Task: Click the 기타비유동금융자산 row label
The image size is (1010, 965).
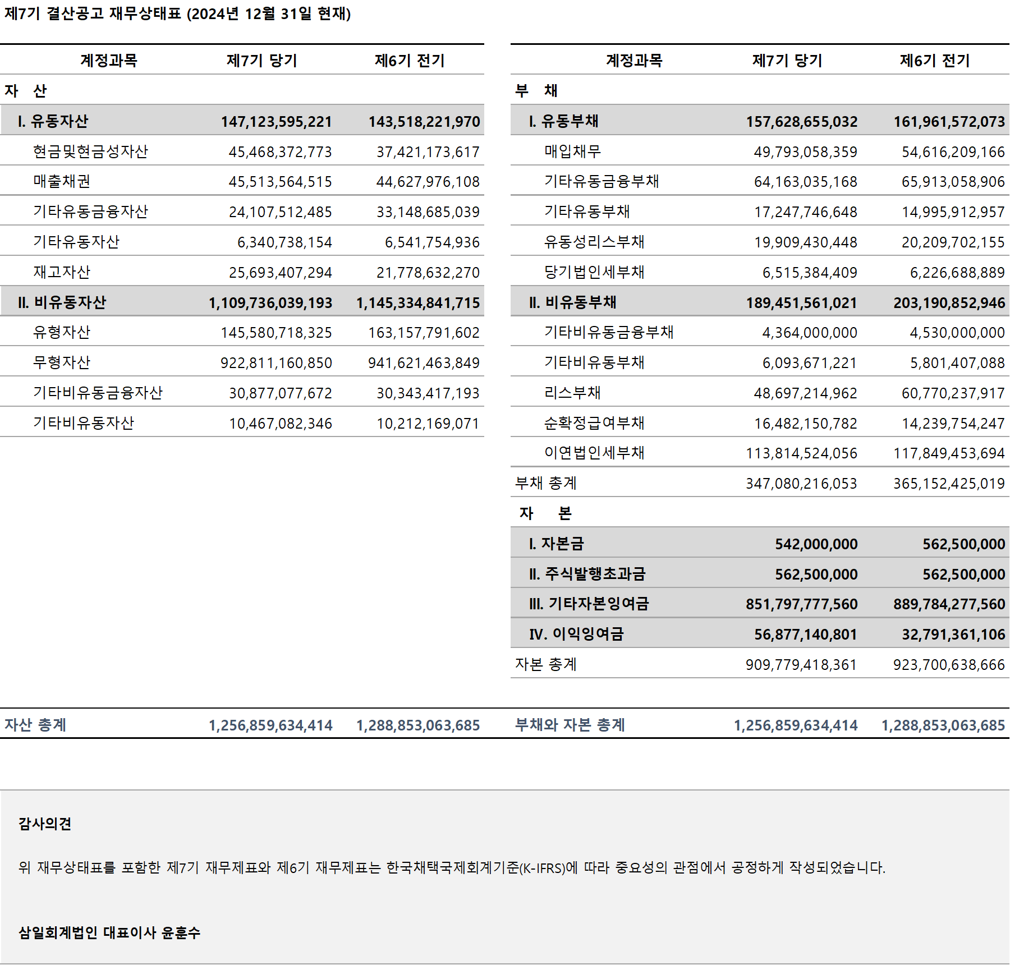Action: [98, 393]
